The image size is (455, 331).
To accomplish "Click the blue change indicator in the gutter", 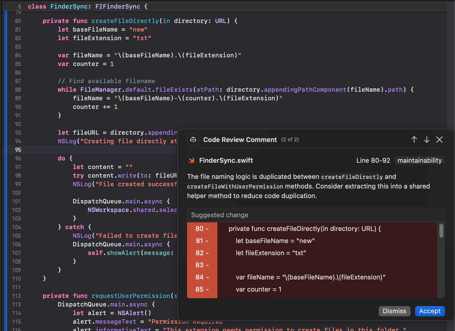I will click(6, 152).
